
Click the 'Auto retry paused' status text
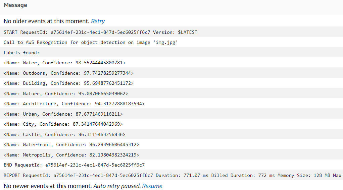coord(117,186)
